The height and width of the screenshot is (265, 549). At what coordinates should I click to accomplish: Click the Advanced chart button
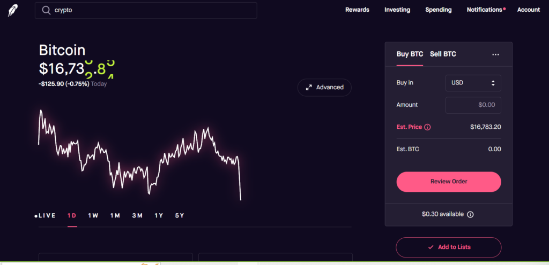tap(324, 88)
